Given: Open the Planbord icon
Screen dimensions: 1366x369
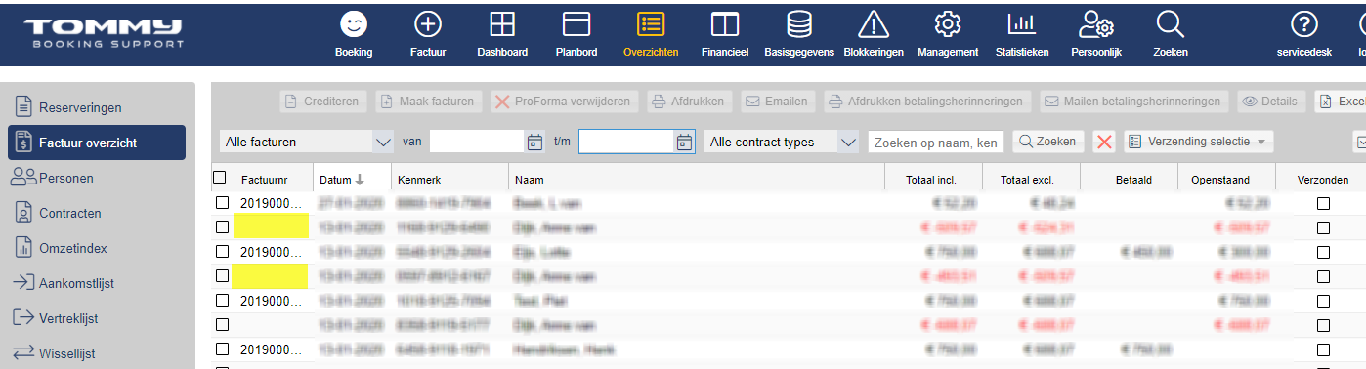Looking at the screenshot, I should tap(576, 25).
